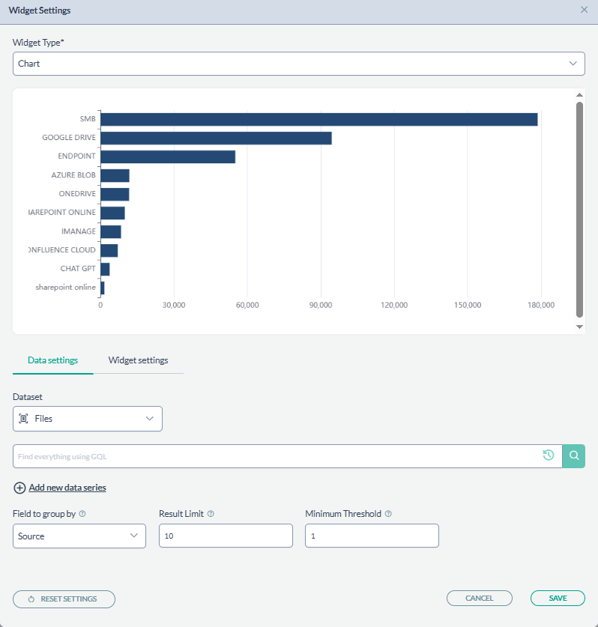Open the query history clock icon
This screenshot has height=627, width=598.
tap(549, 455)
